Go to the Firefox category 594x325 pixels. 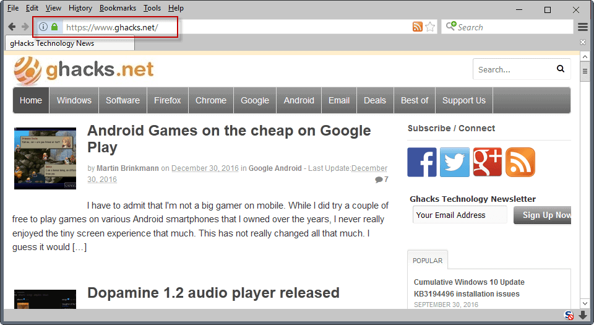[168, 100]
